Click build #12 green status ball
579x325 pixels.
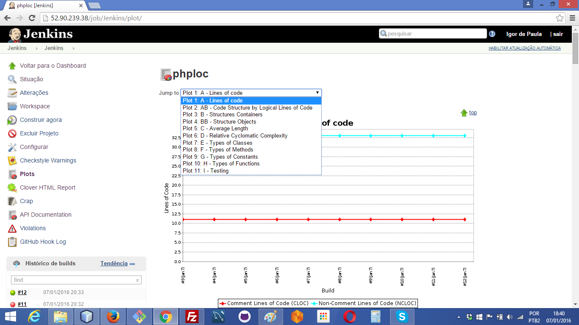[13, 292]
